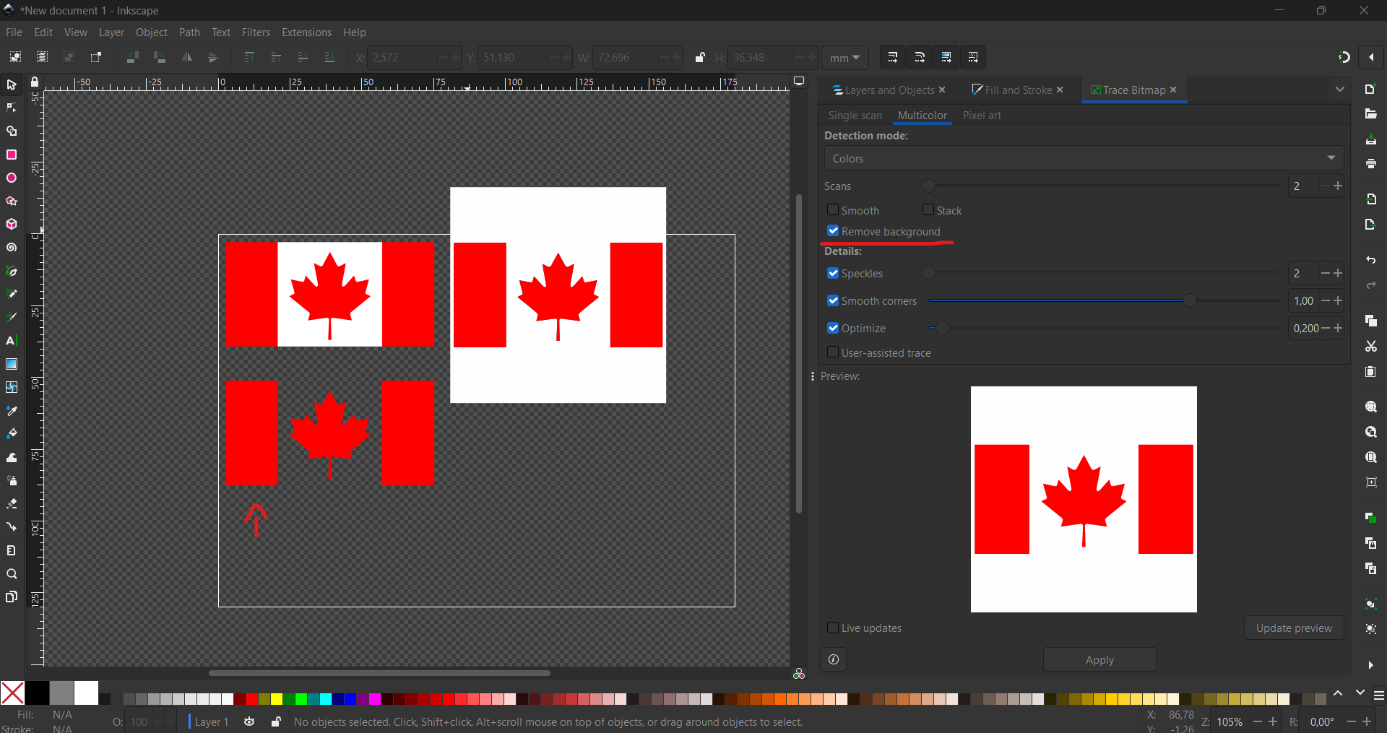Switch to Pixel art tab
Screen dimensions: 1387x733
(982, 116)
